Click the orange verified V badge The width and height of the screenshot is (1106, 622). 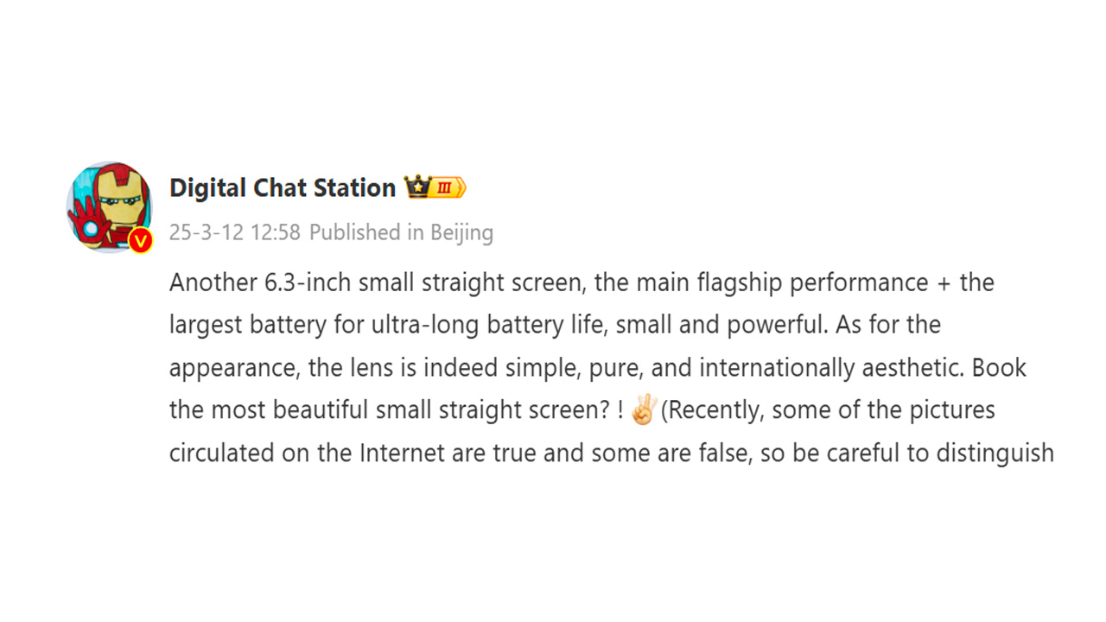(141, 241)
